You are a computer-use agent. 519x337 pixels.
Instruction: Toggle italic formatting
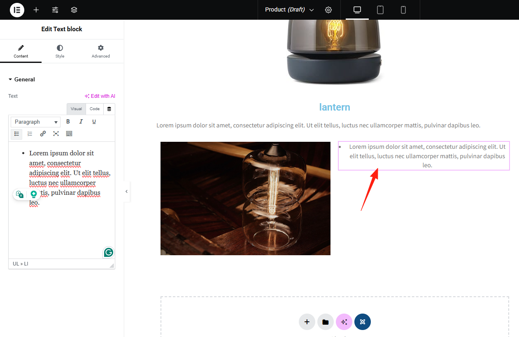[x=81, y=122]
